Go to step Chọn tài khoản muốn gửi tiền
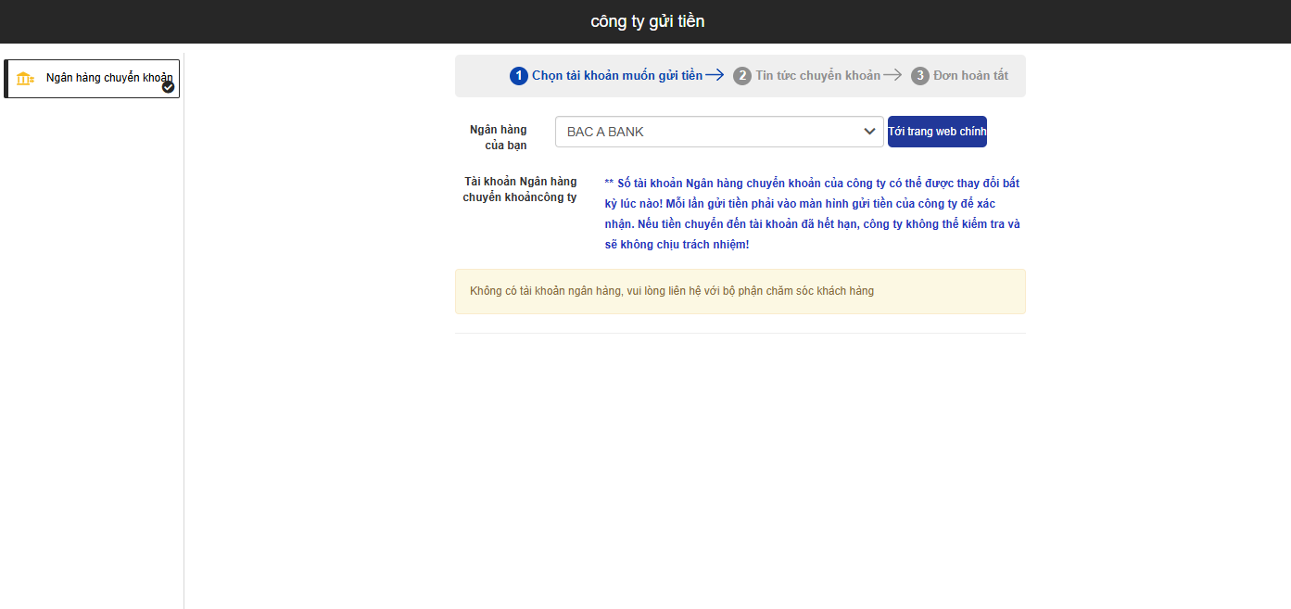The height and width of the screenshot is (609, 1291). tap(616, 76)
